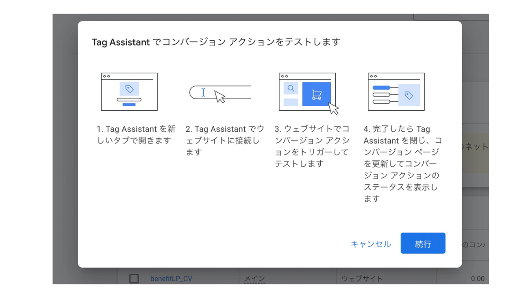The image size is (528, 298).
Task: Click step 1 text about opening a new tab
Action: [136, 135]
